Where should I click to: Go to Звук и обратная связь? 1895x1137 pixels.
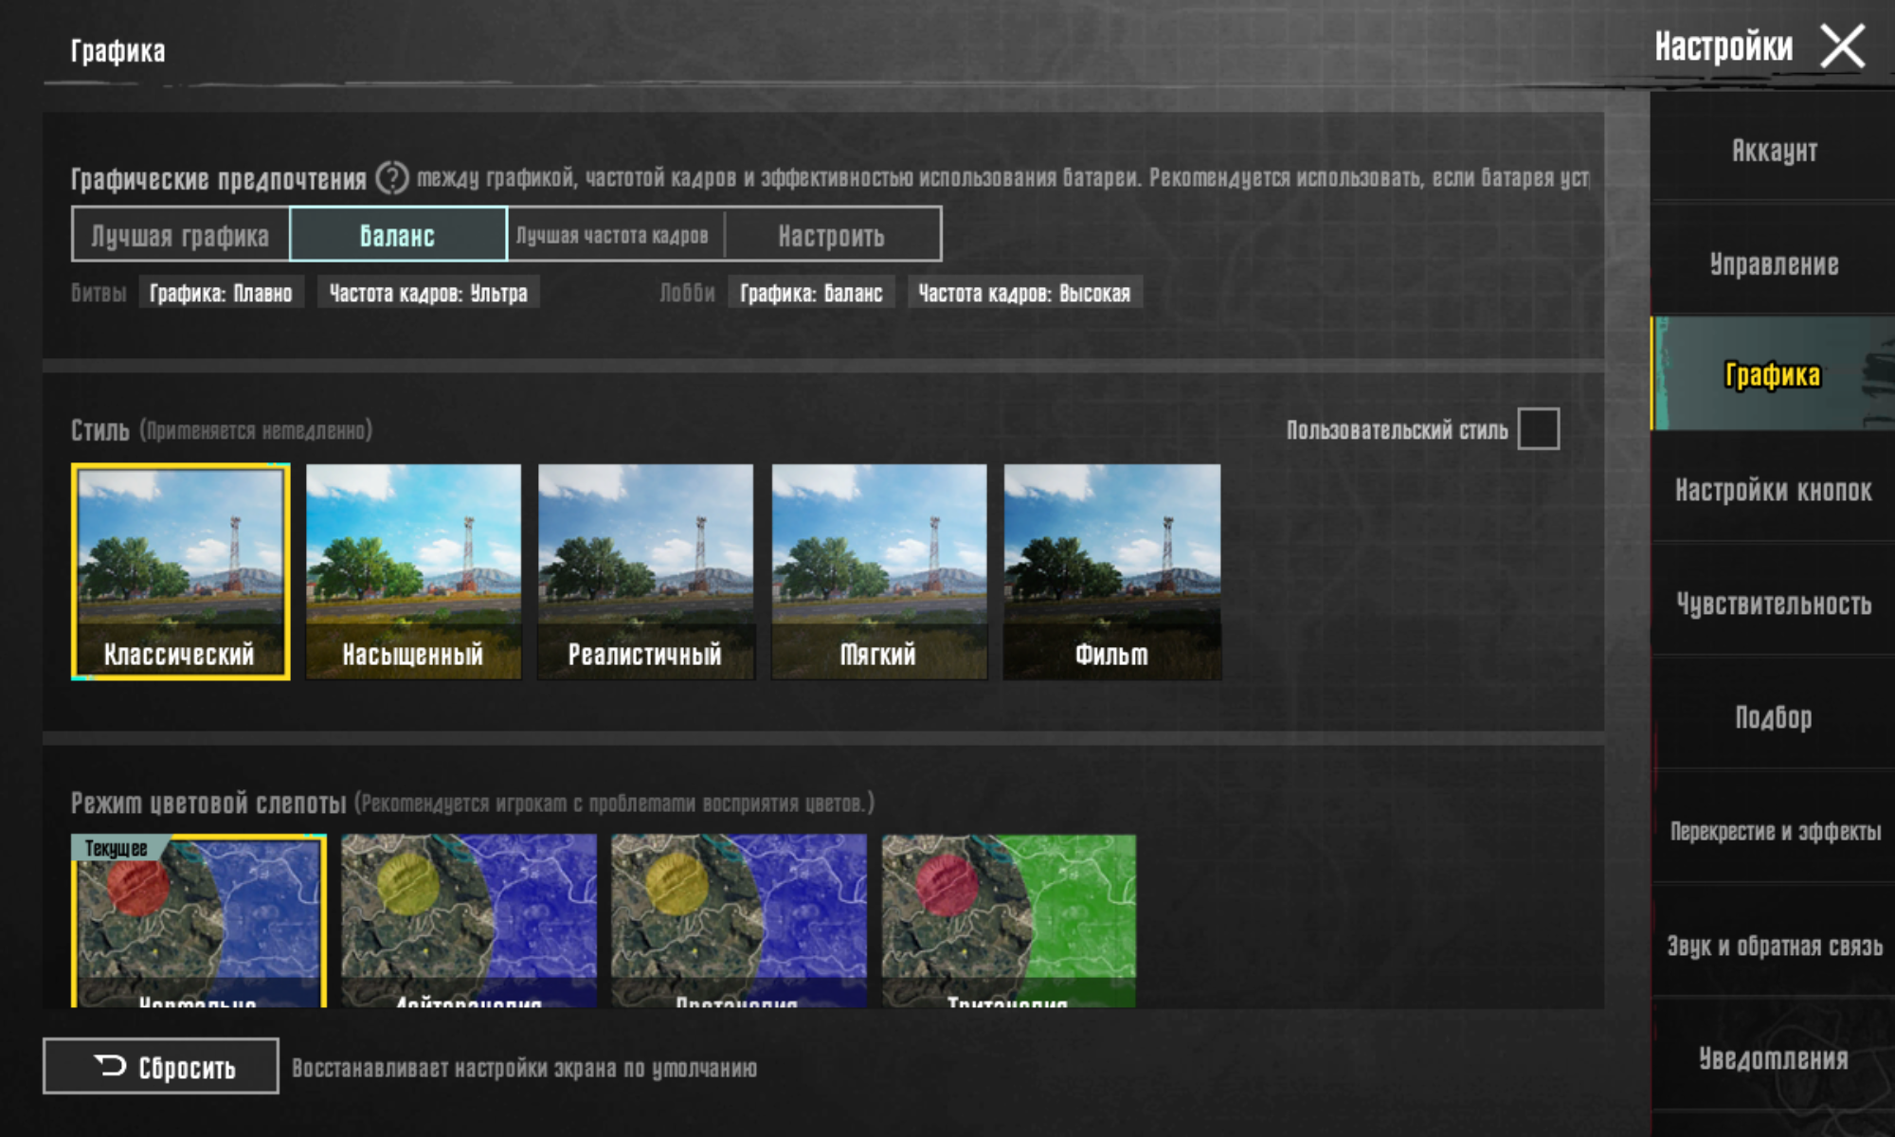1774,945
